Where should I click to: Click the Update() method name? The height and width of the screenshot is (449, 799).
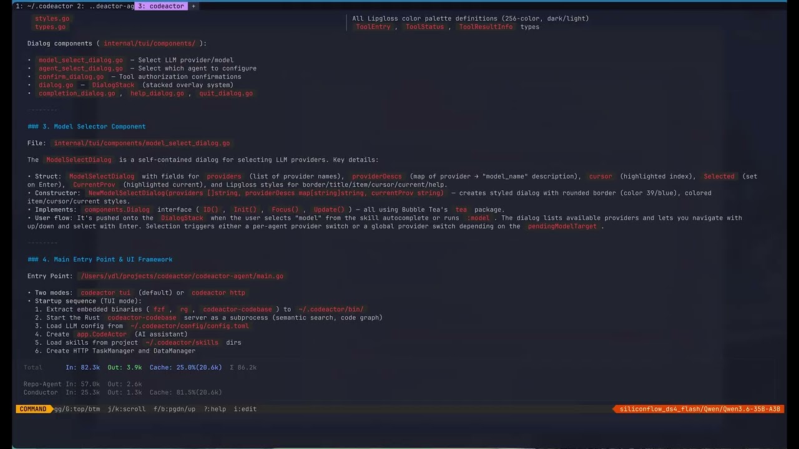(x=329, y=210)
